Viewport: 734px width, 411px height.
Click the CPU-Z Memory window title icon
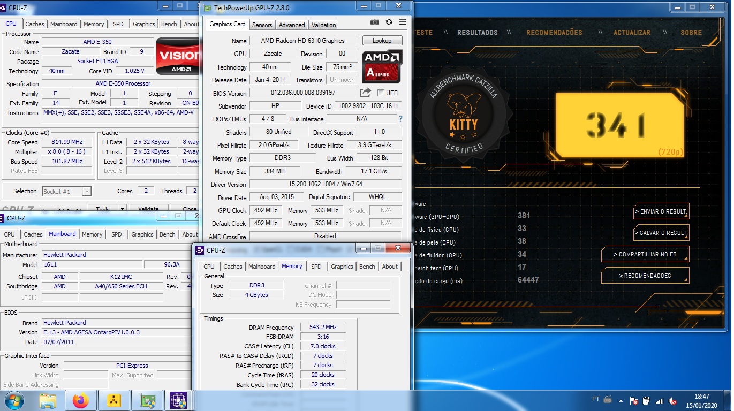[200, 250]
